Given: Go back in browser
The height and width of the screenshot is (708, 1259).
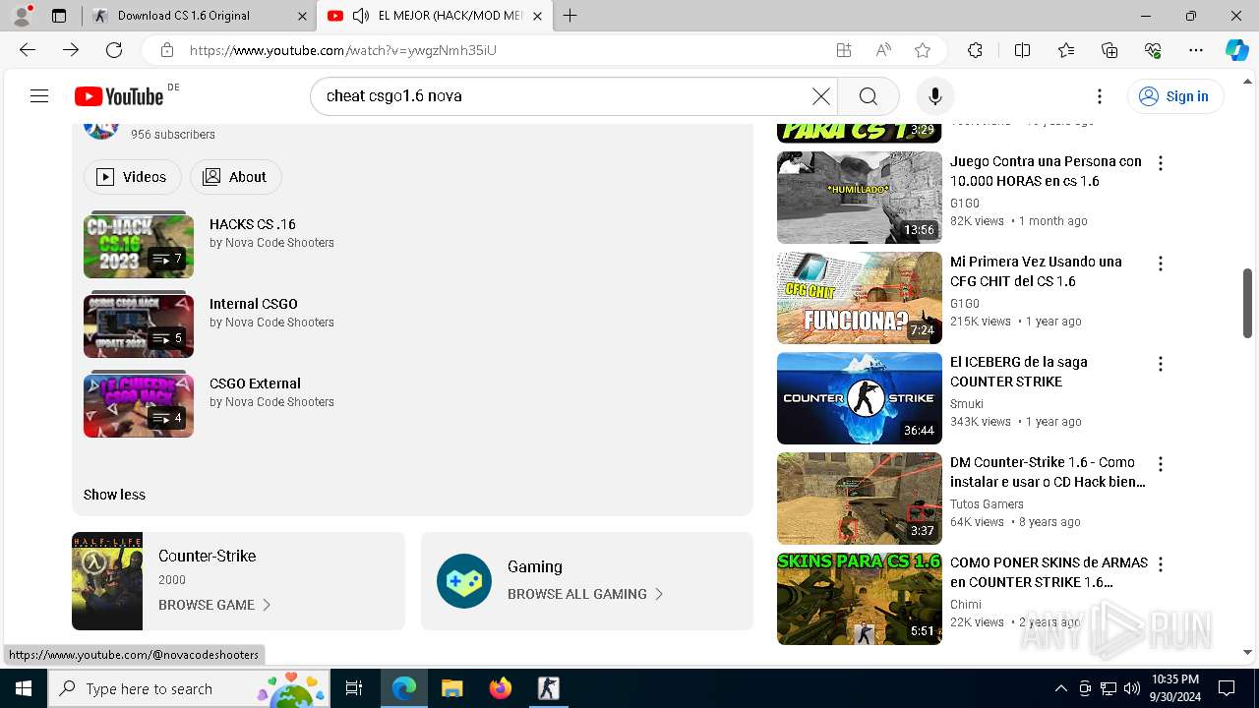Looking at the screenshot, I should pyautogui.click(x=28, y=50).
